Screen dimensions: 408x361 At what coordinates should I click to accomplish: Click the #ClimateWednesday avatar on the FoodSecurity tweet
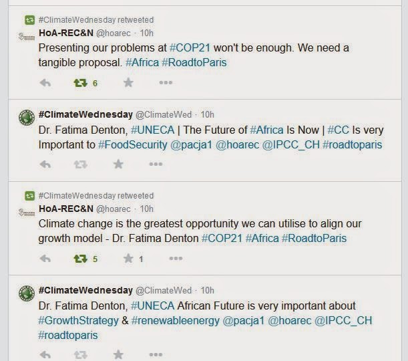point(27,118)
